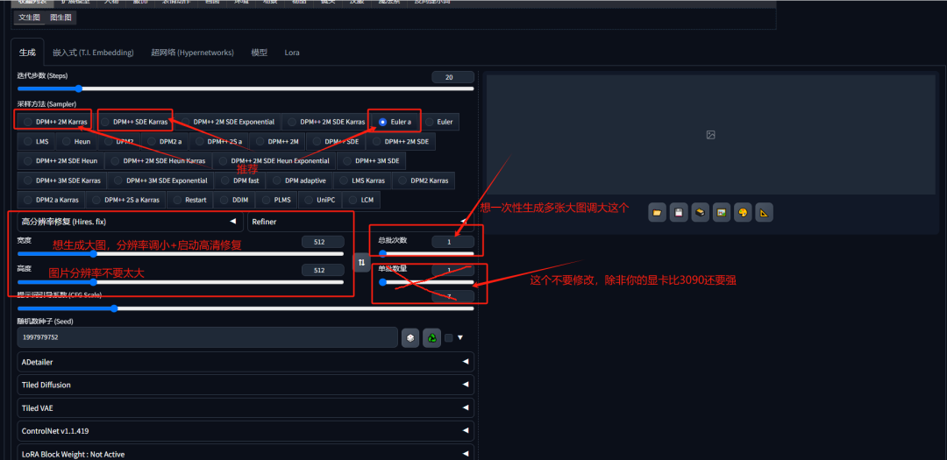The image size is (947, 460).
Task: Select DPM++ 2M SDE Heun sampler
Action: pos(61,161)
